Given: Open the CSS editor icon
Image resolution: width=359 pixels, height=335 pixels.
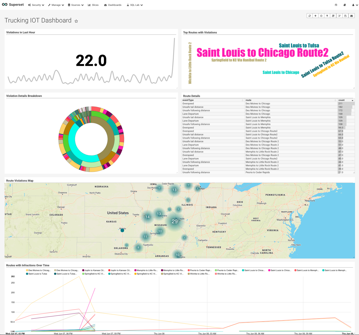Looking at the screenshot, I should pyautogui.click(x=333, y=16).
